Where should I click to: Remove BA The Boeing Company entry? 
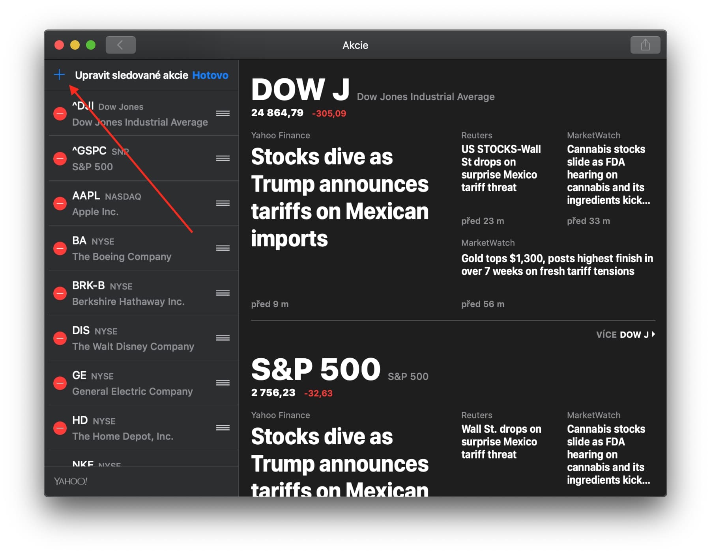tap(60, 249)
